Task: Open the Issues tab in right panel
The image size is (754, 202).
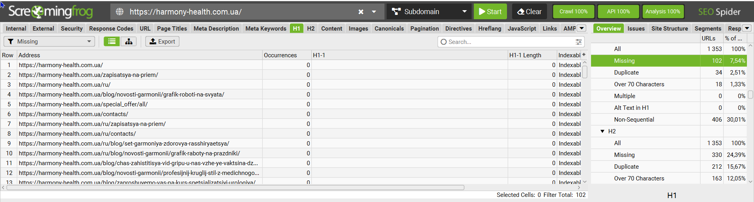Action: pyautogui.click(x=636, y=29)
